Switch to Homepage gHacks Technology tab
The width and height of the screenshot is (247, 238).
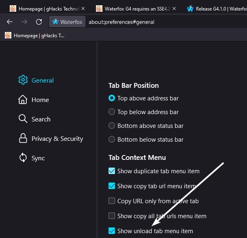[x=47, y=8]
